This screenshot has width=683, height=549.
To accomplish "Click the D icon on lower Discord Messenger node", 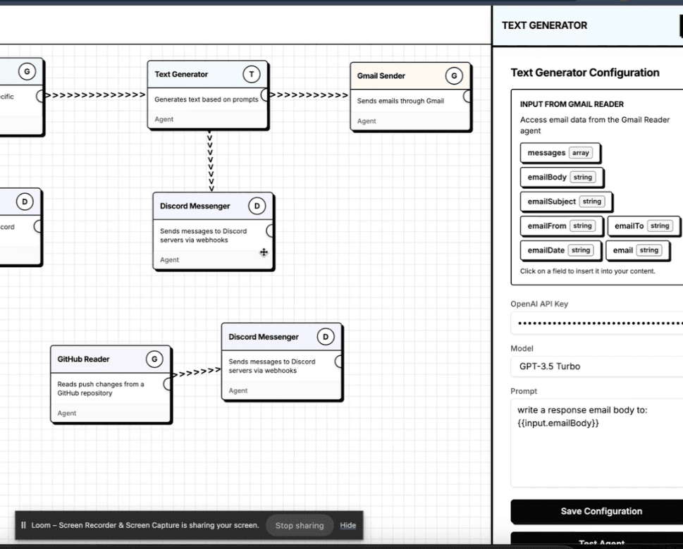I will coord(326,337).
